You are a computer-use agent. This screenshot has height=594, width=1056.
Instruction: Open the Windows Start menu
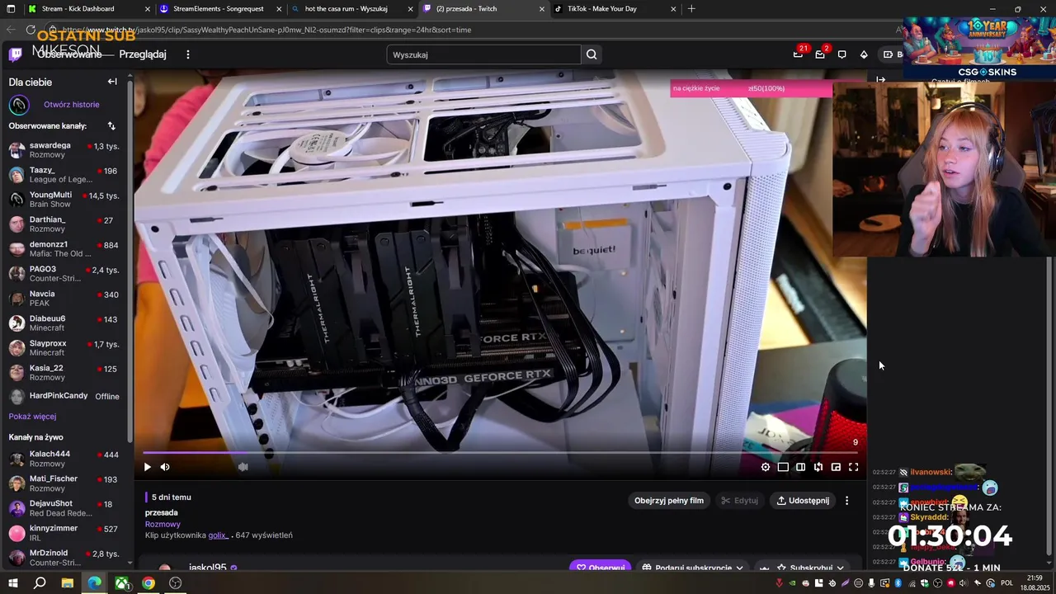[12, 583]
